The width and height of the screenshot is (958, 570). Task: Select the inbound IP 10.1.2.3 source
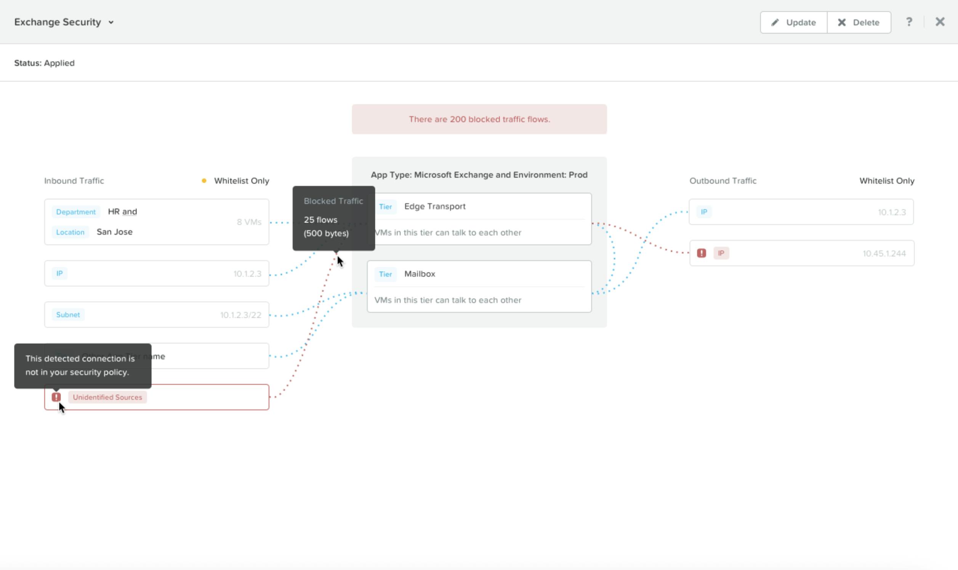coord(156,274)
